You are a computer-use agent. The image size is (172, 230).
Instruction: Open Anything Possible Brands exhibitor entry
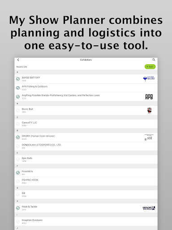pyautogui.click(x=86, y=97)
